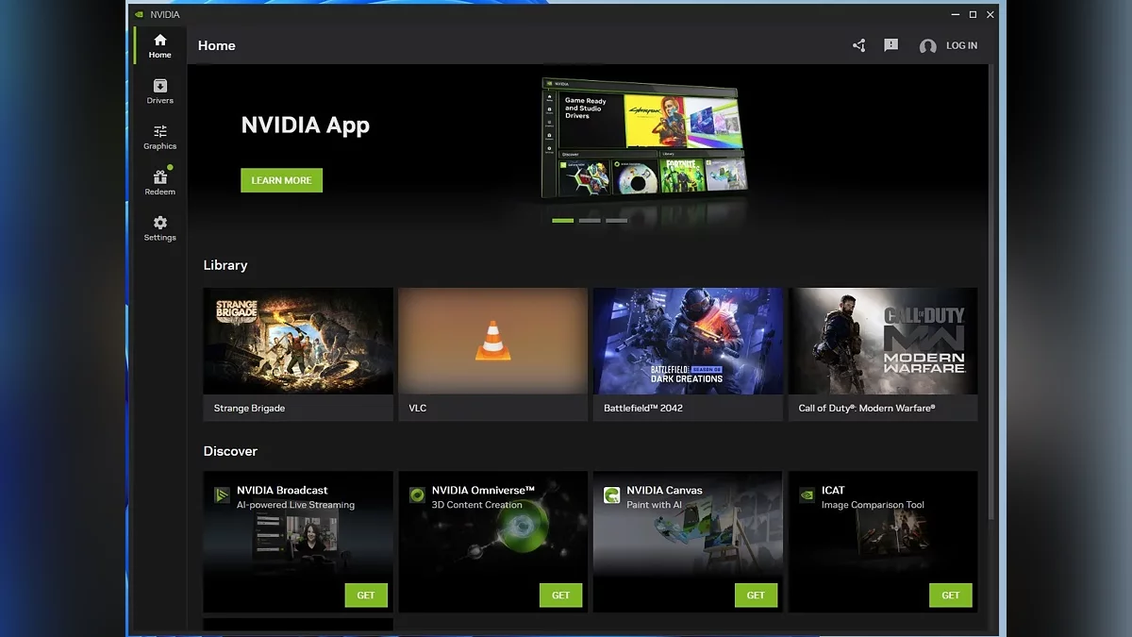The height and width of the screenshot is (637, 1132).
Task: Click the LOG IN link
Action: pyautogui.click(x=961, y=45)
